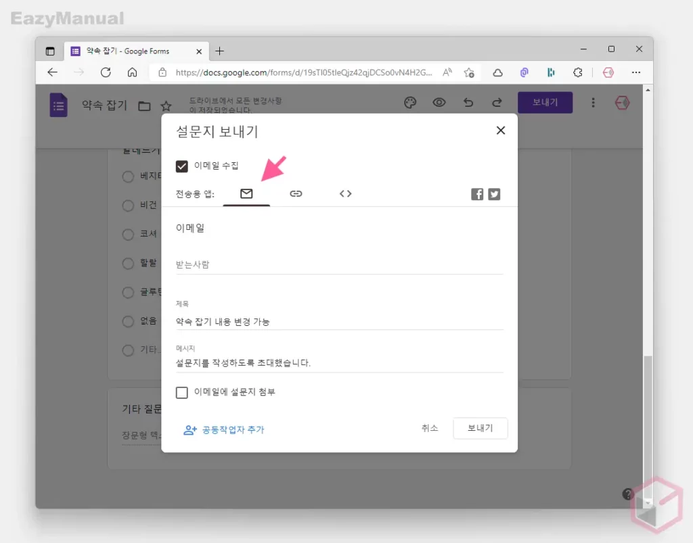Switch to the embed HTML tab
693x543 pixels.
click(345, 193)
